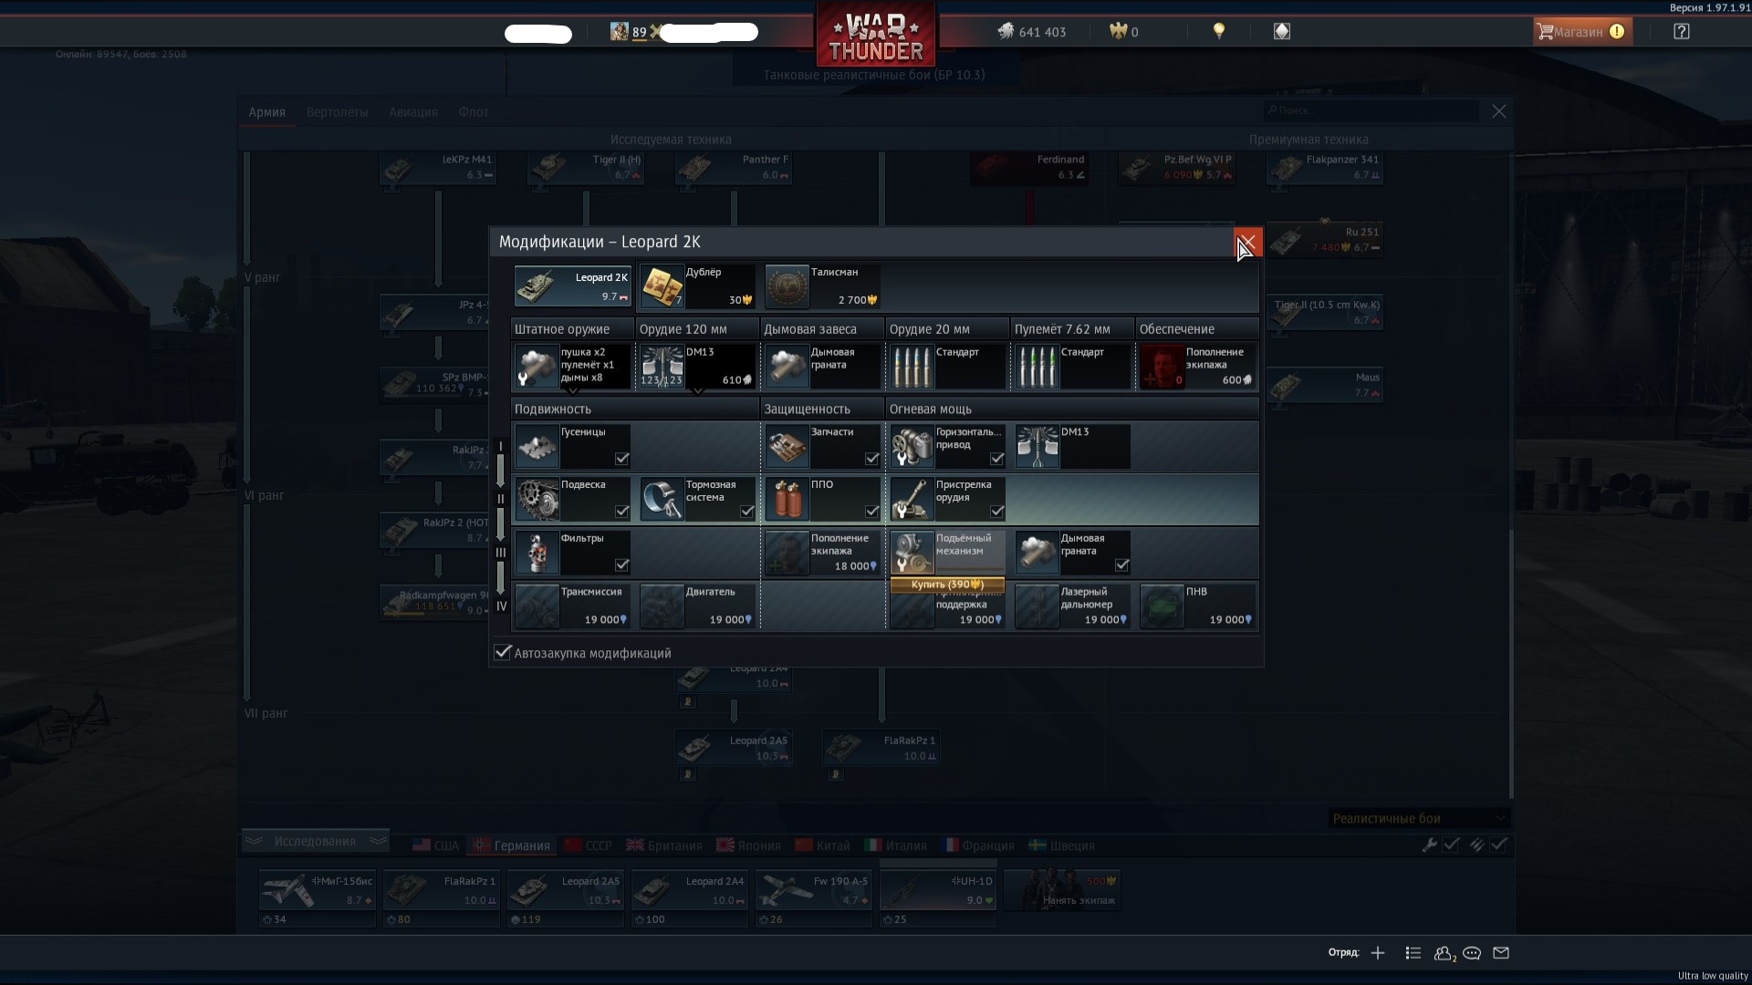Toggle the Пристрелка орудия checkbox
Viewport: 1752px width, 985px height.
click(x=996, y=512)
